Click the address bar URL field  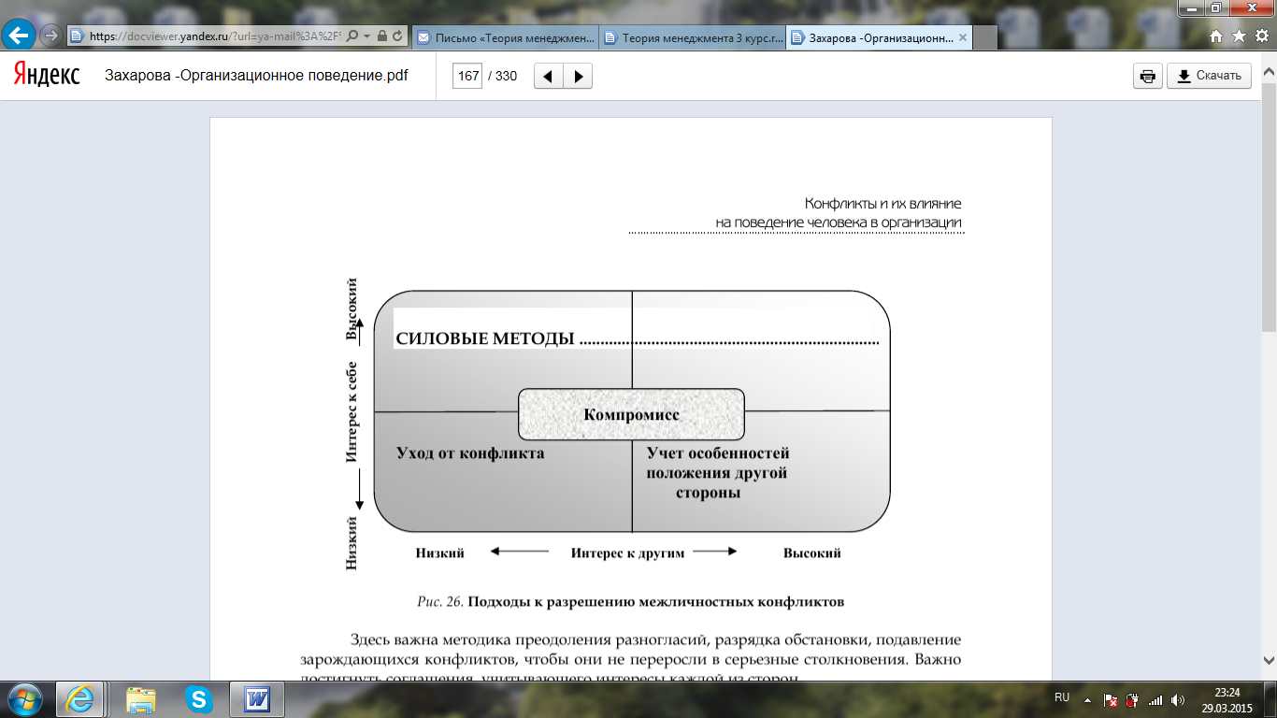coord(217,36)
